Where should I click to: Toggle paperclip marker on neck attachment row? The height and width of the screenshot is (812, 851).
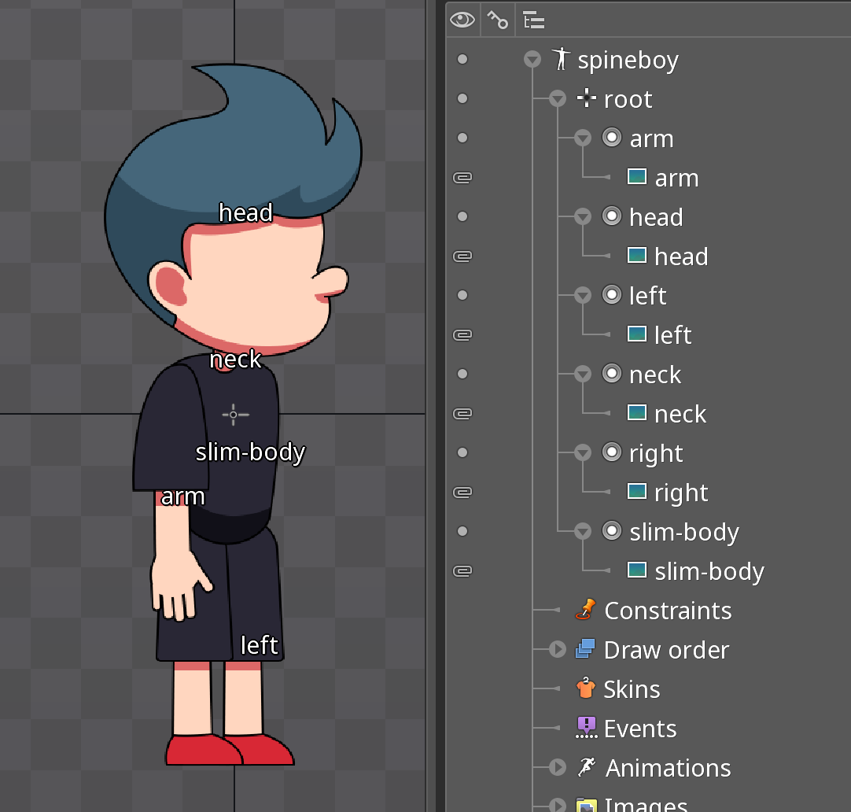462,413
